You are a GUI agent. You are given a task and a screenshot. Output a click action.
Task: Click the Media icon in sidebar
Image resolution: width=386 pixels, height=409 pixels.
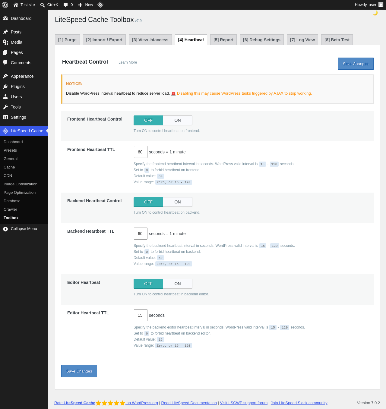click(5, 42)
